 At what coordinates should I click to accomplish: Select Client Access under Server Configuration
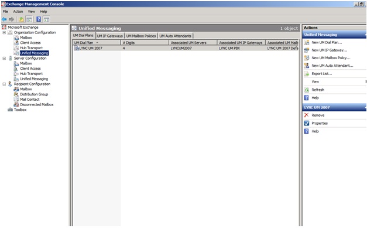pos(30,69)
